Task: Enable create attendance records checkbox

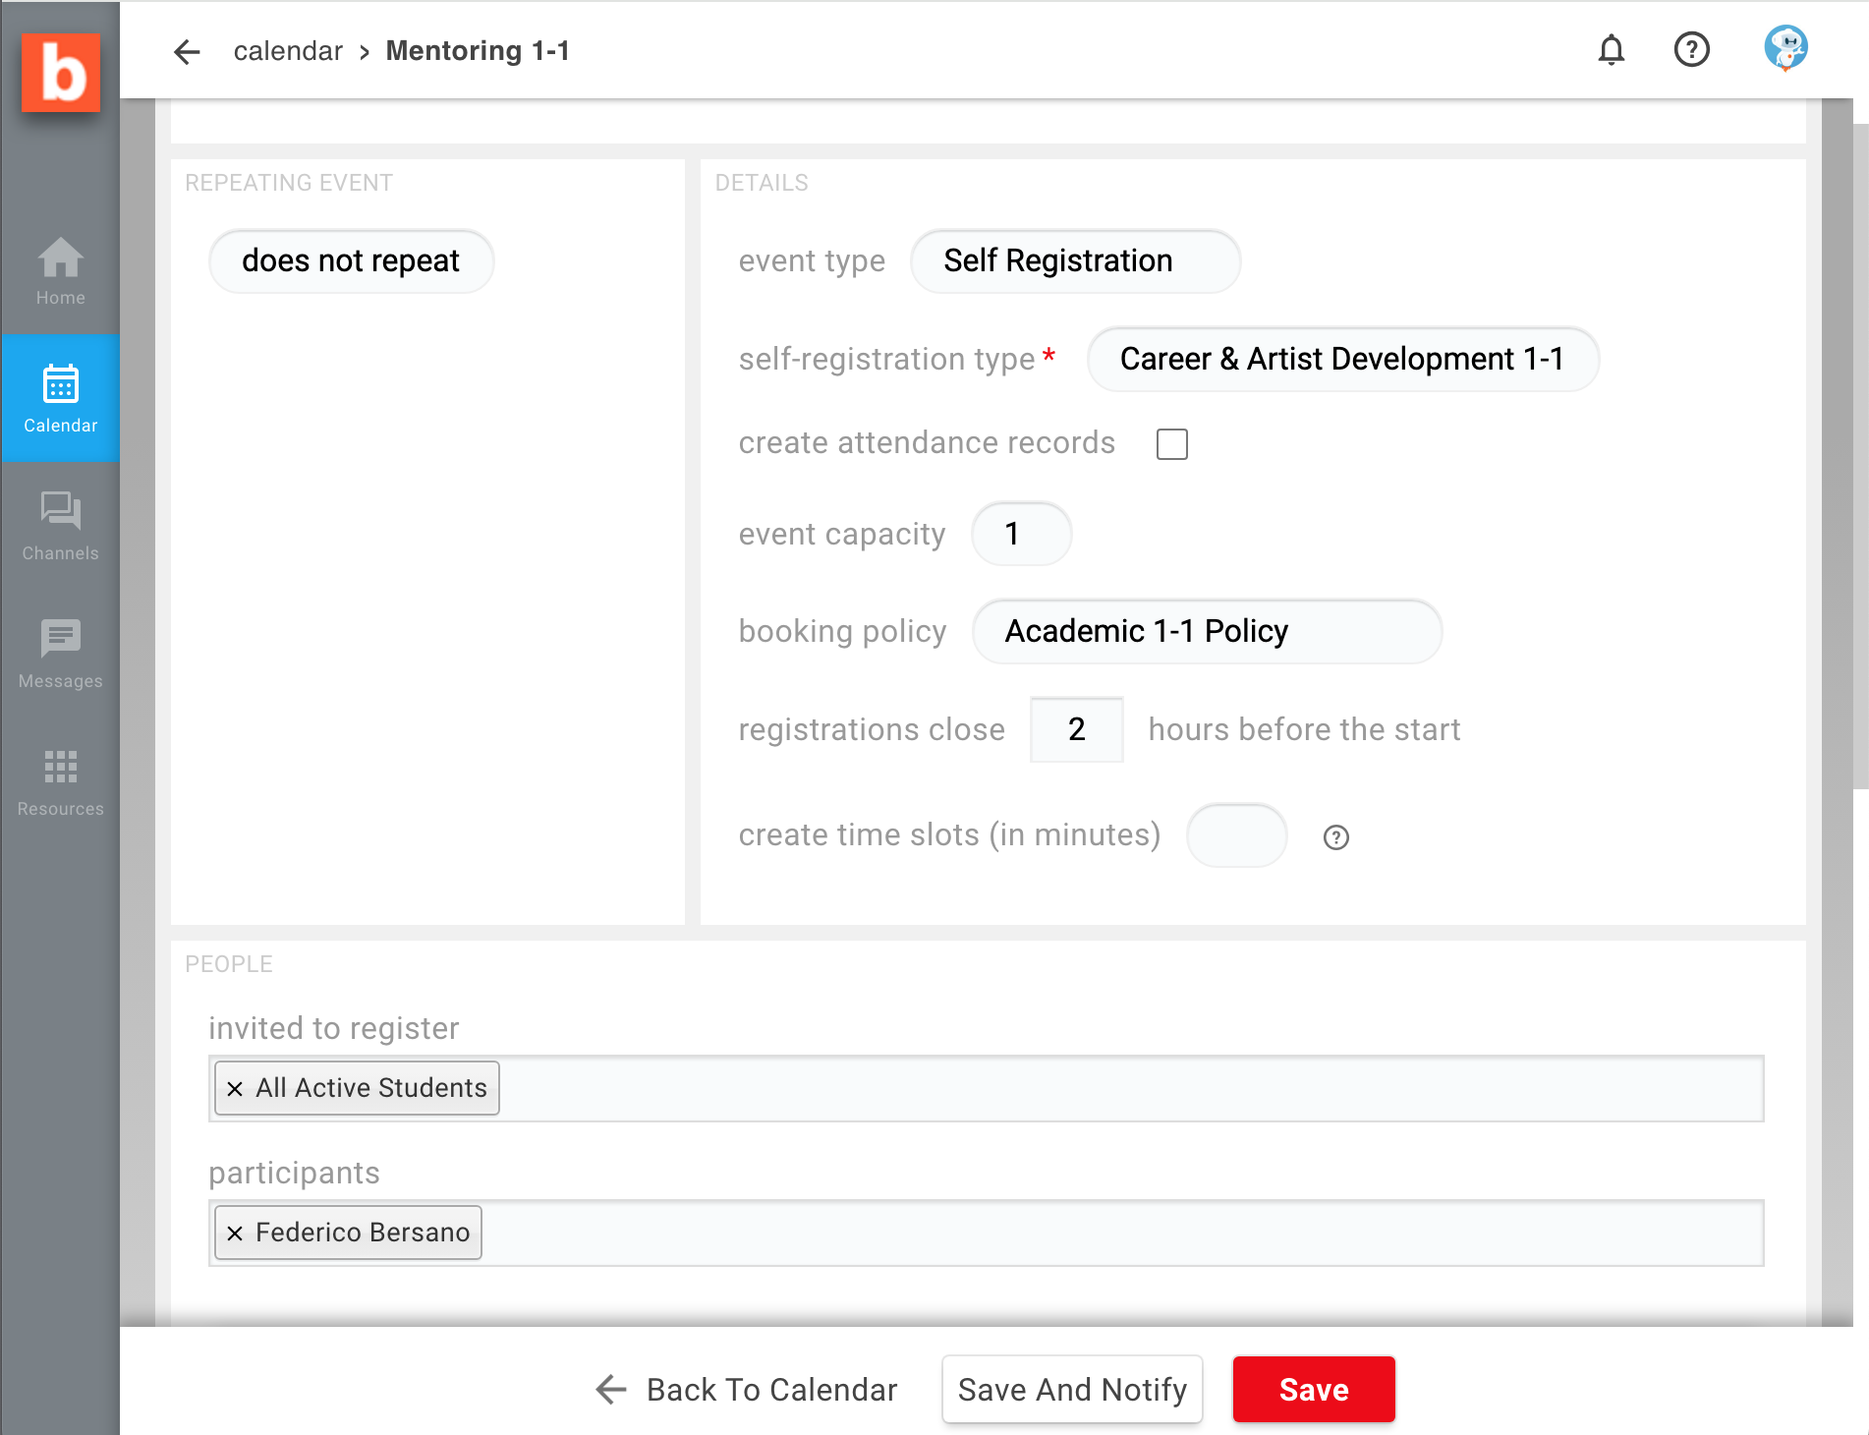Action: [1171, 444]
